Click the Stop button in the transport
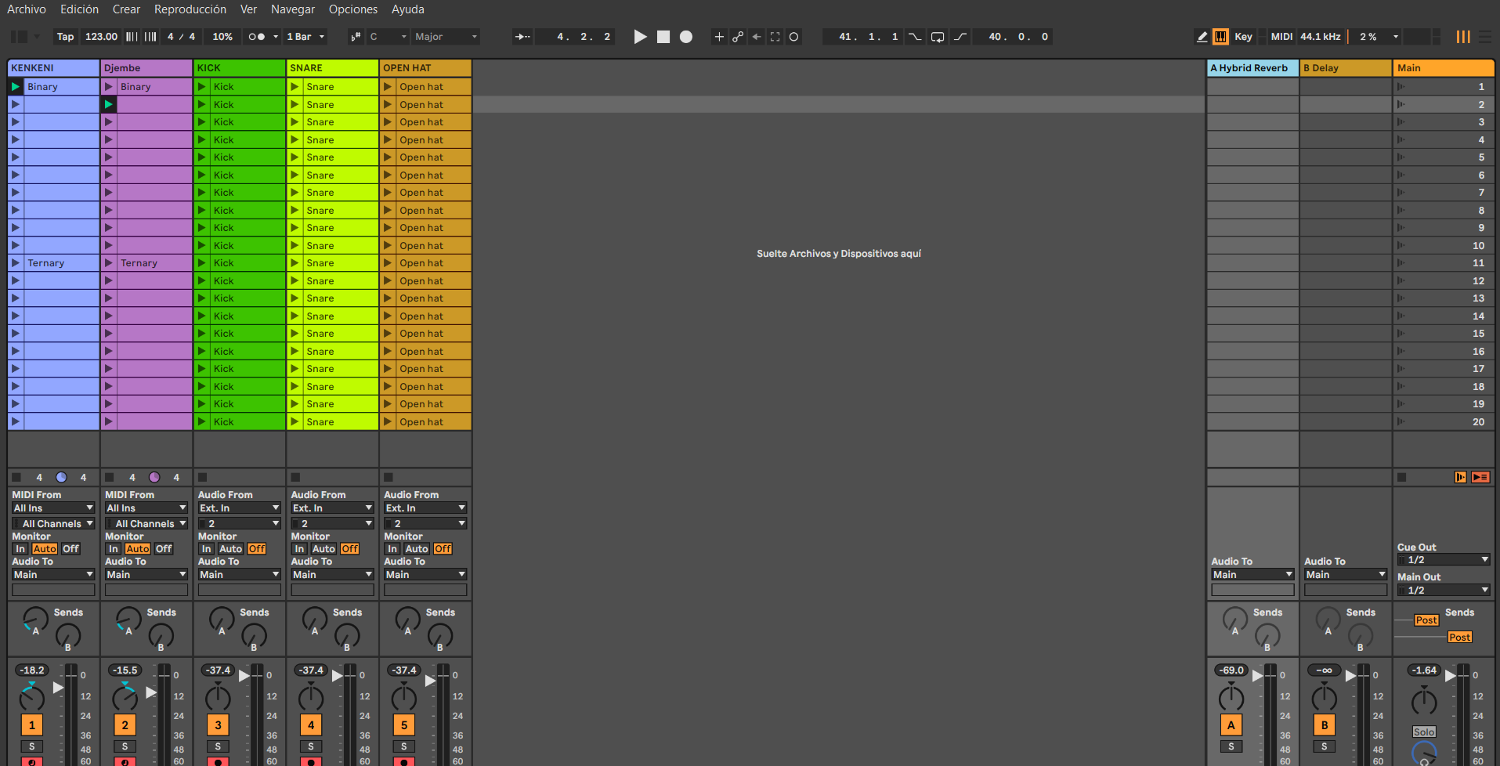This screenshot has height=766, width=1500. tap(663, 37)
